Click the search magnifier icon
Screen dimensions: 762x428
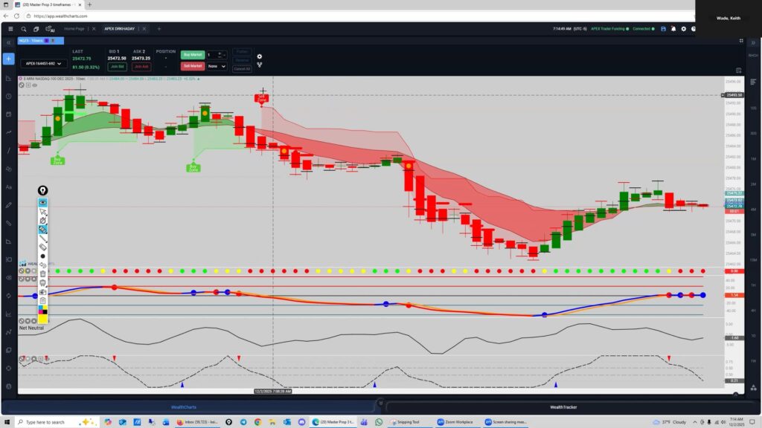coord(24,29)
